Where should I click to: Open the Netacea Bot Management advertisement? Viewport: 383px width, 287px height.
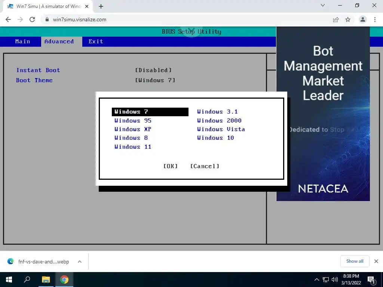pos(323,114)
